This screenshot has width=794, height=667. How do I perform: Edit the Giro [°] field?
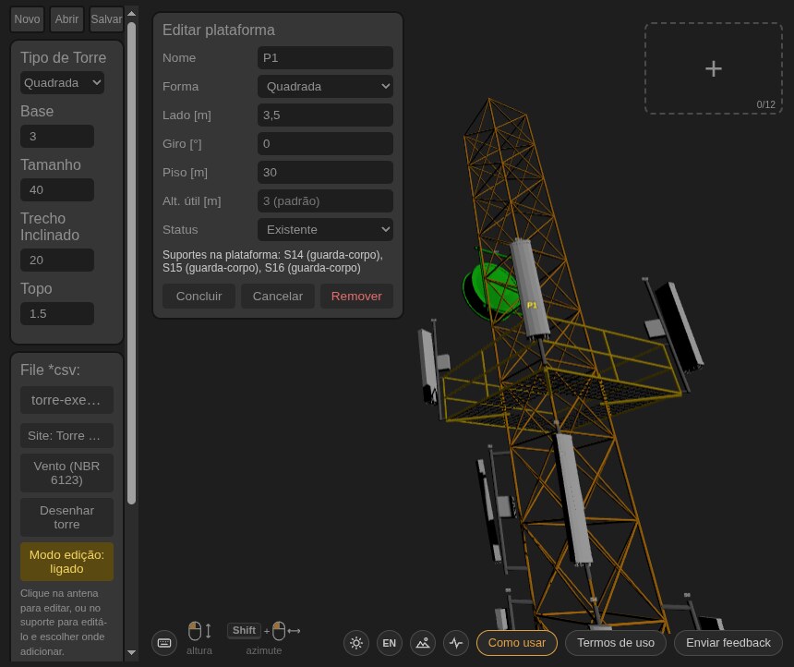(x=325, y=143)
